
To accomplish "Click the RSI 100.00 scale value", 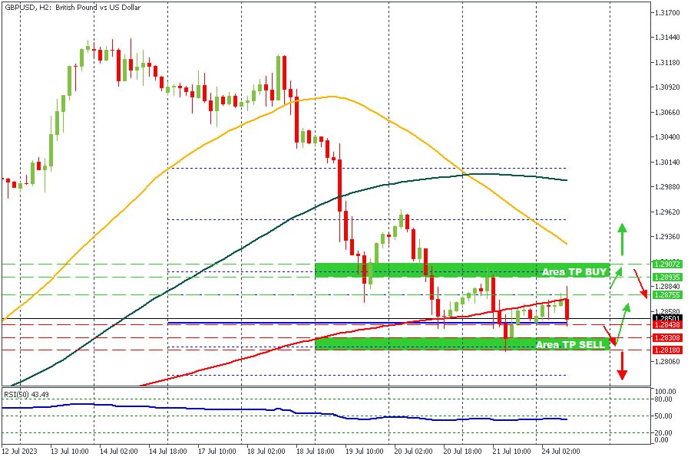I will click(666, 391).
